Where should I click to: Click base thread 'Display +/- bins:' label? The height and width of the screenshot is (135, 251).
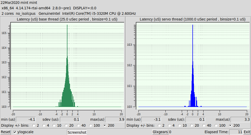[15, 126]
